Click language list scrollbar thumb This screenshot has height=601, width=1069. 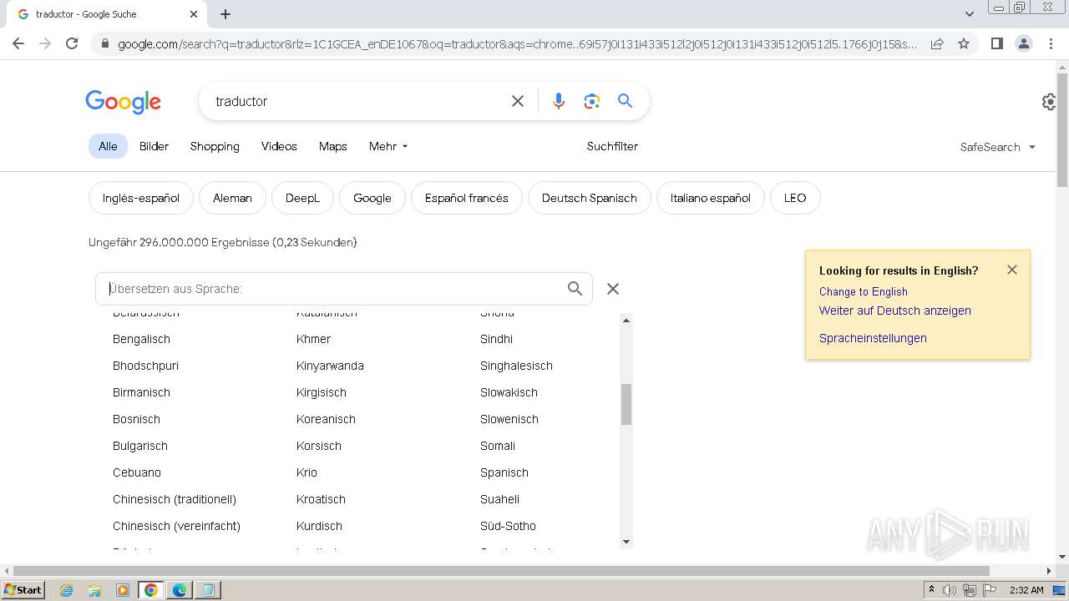pyautogui.click(x=626, y=405)
